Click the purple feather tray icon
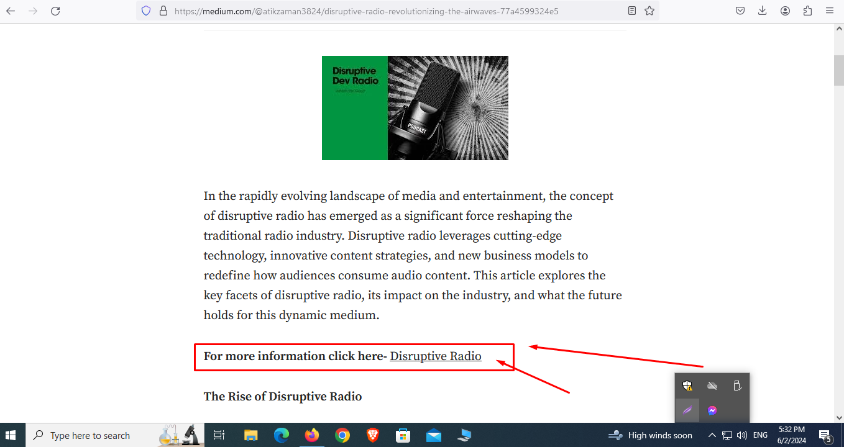The width and height of the screenshot is (844, 447). tap(687, 410)
